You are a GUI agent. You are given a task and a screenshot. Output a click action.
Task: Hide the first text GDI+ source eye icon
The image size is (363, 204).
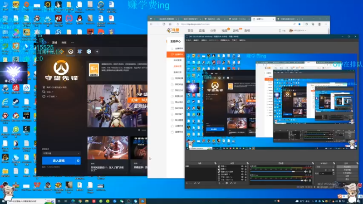coord(242,177)
